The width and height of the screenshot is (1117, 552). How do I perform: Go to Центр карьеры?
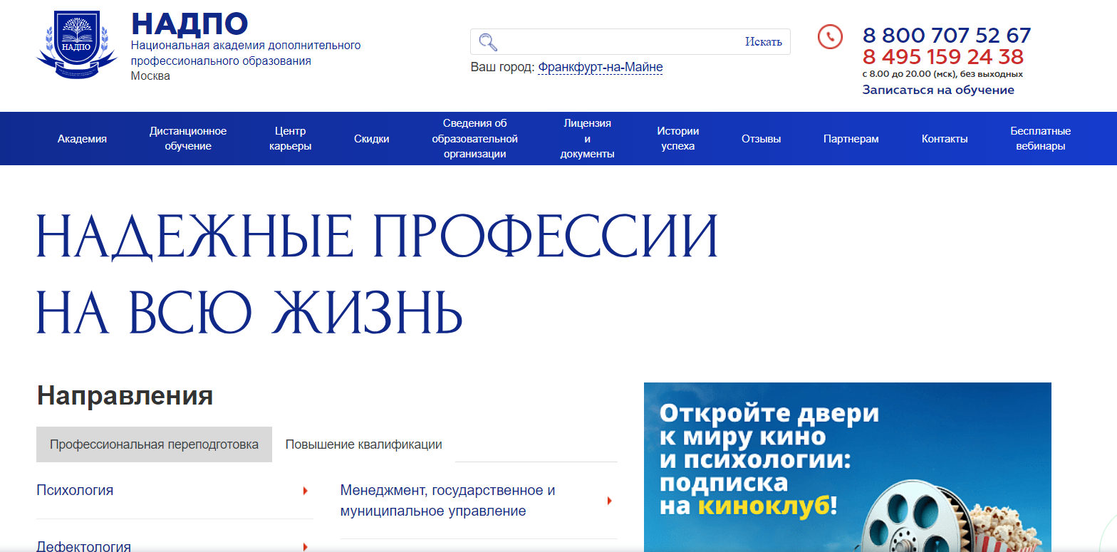click(x=290, y=138)
